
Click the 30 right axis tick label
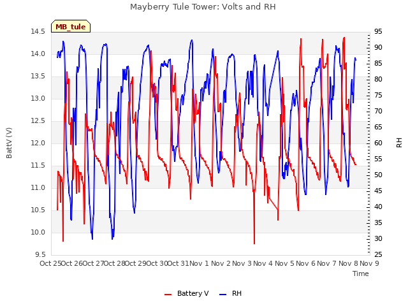coord(378,239)
